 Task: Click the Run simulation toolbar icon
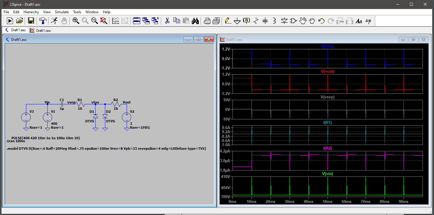point(10,21)
